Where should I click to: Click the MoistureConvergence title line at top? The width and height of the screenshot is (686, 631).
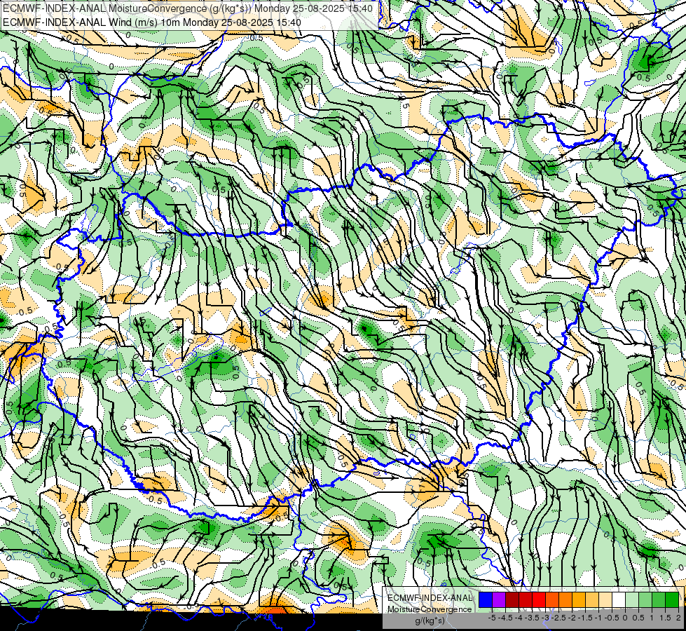point(188,8)
